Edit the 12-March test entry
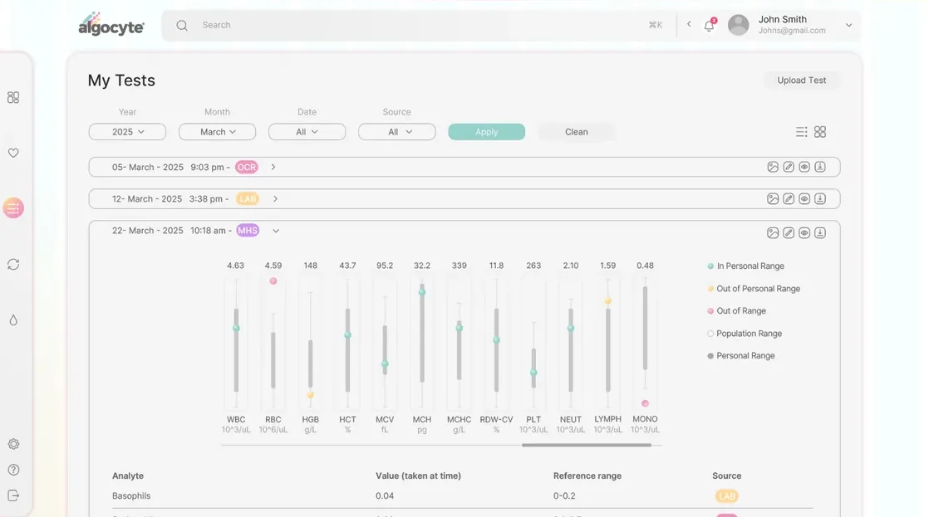 coord(789,199)
